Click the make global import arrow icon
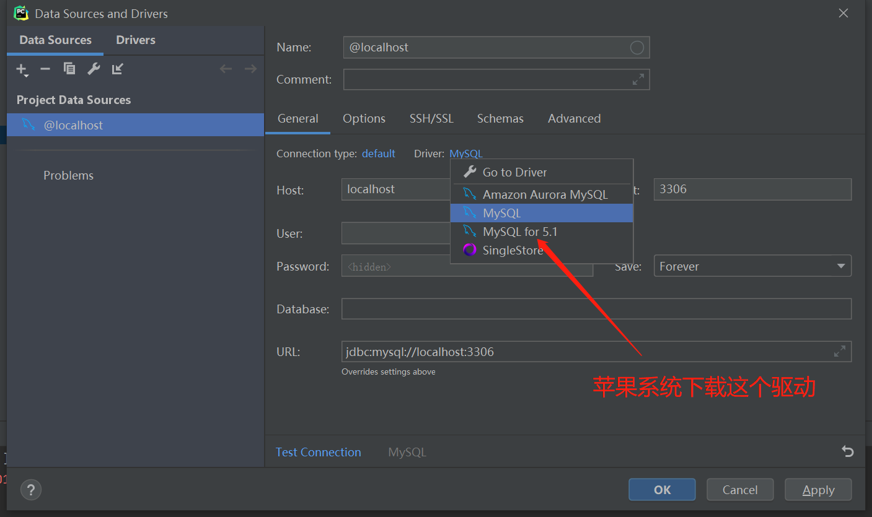The width and height of the screenshot is (872, 517). click(118, 69)
